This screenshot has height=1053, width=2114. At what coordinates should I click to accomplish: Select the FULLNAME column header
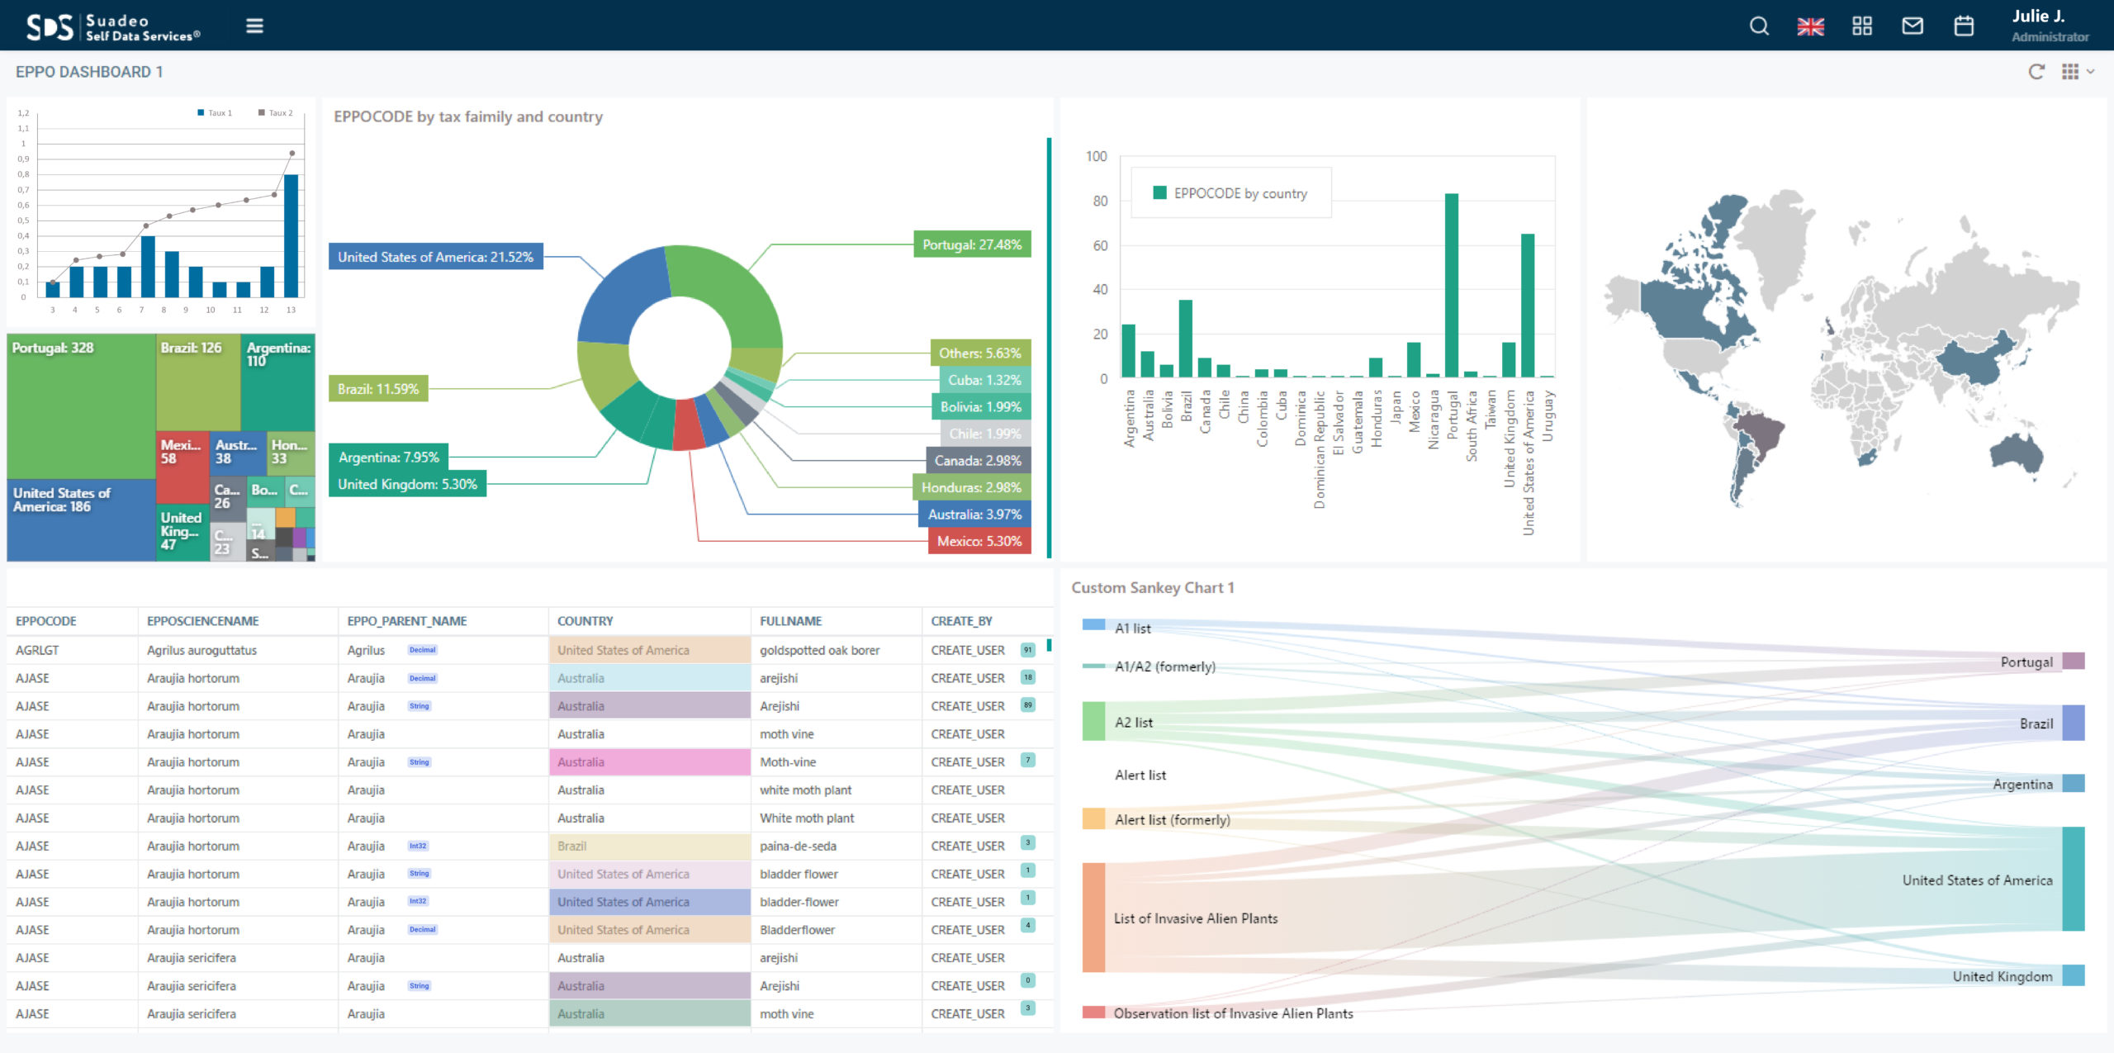pyautogui.click(x=790, y=621)
